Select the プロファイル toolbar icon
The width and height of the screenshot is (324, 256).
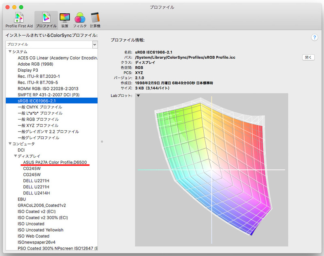(46, 20)
